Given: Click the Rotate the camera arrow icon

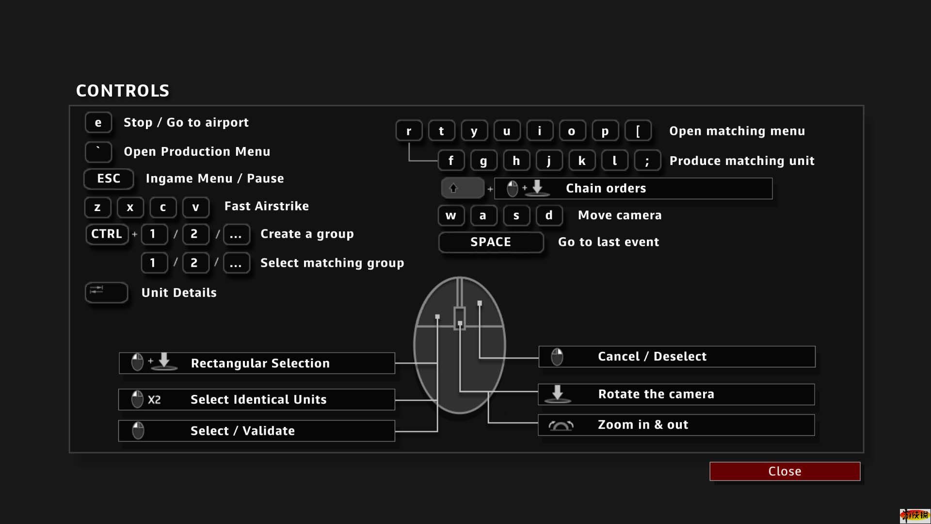Looking at the screenshot, I should [x=557, y=393].
